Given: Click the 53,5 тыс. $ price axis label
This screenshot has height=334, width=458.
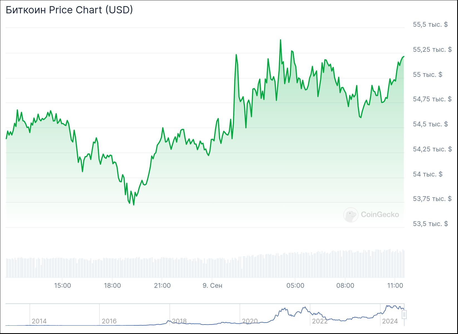Looking at the screenshot, I should pyautogui.click(x=430, y=224).
